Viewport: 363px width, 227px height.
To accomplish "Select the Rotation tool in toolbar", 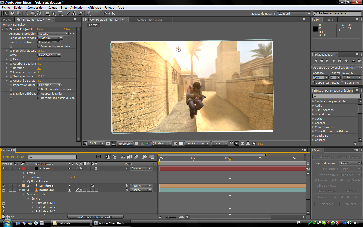I will point(27,13).
